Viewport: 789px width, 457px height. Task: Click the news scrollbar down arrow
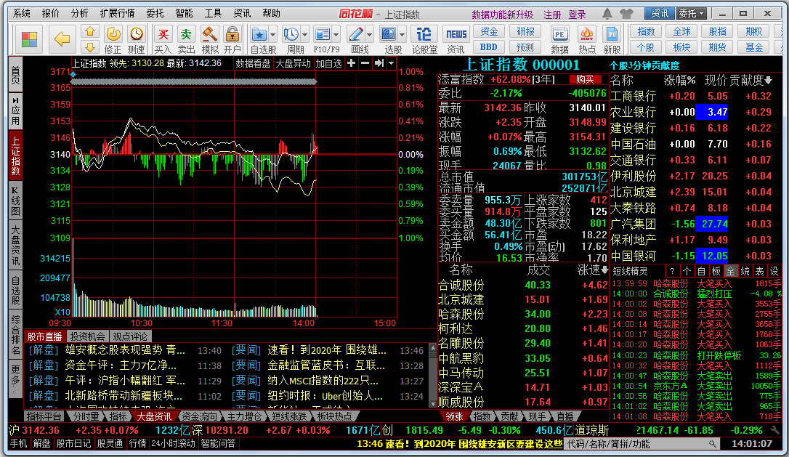(433, 404)
